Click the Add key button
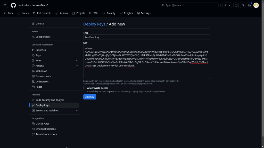Screen dimensions: 264x148 [x=89, y=97]
